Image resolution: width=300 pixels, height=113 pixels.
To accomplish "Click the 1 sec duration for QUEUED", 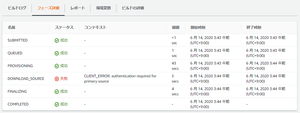I will point(174,53).
